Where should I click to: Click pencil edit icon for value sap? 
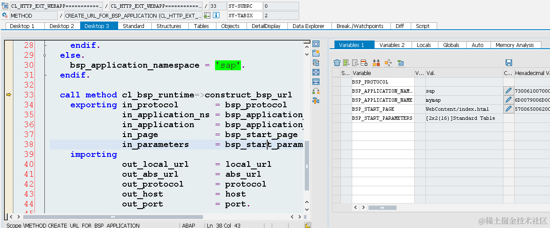point(509,91)
